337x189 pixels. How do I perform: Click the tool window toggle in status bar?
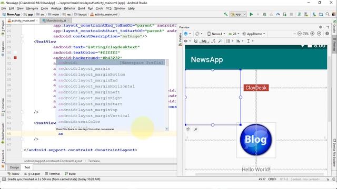tap(4, 179)
